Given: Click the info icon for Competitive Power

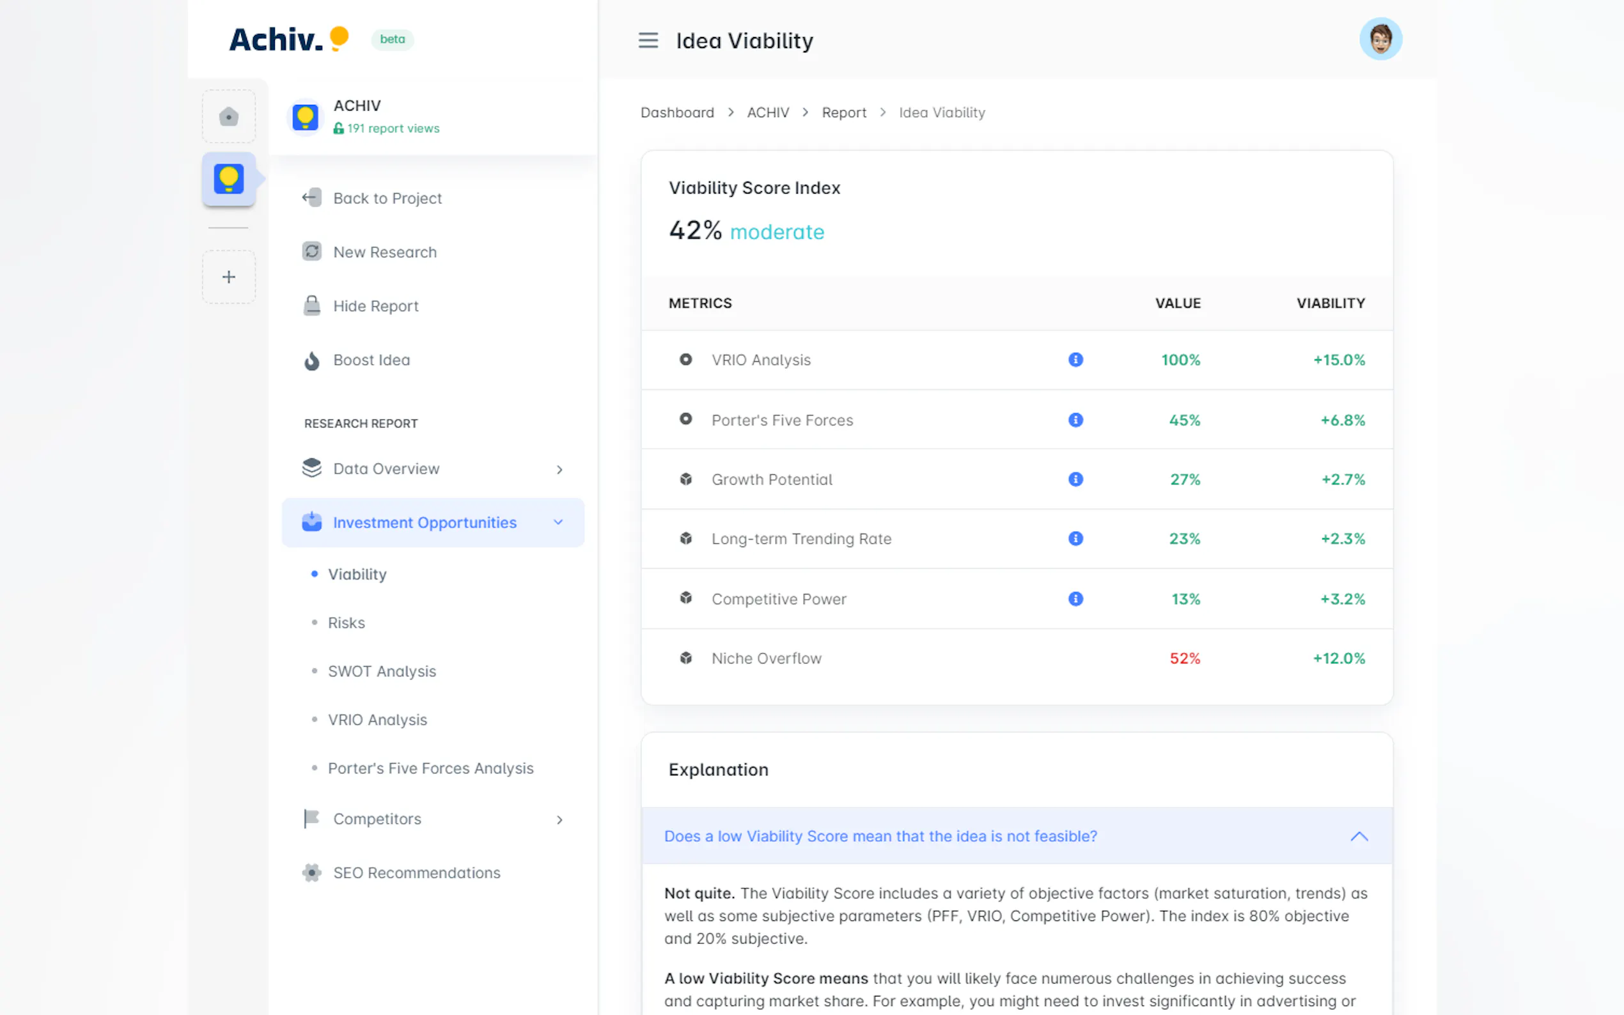Looking at the screenshot, I should 1075,599.
